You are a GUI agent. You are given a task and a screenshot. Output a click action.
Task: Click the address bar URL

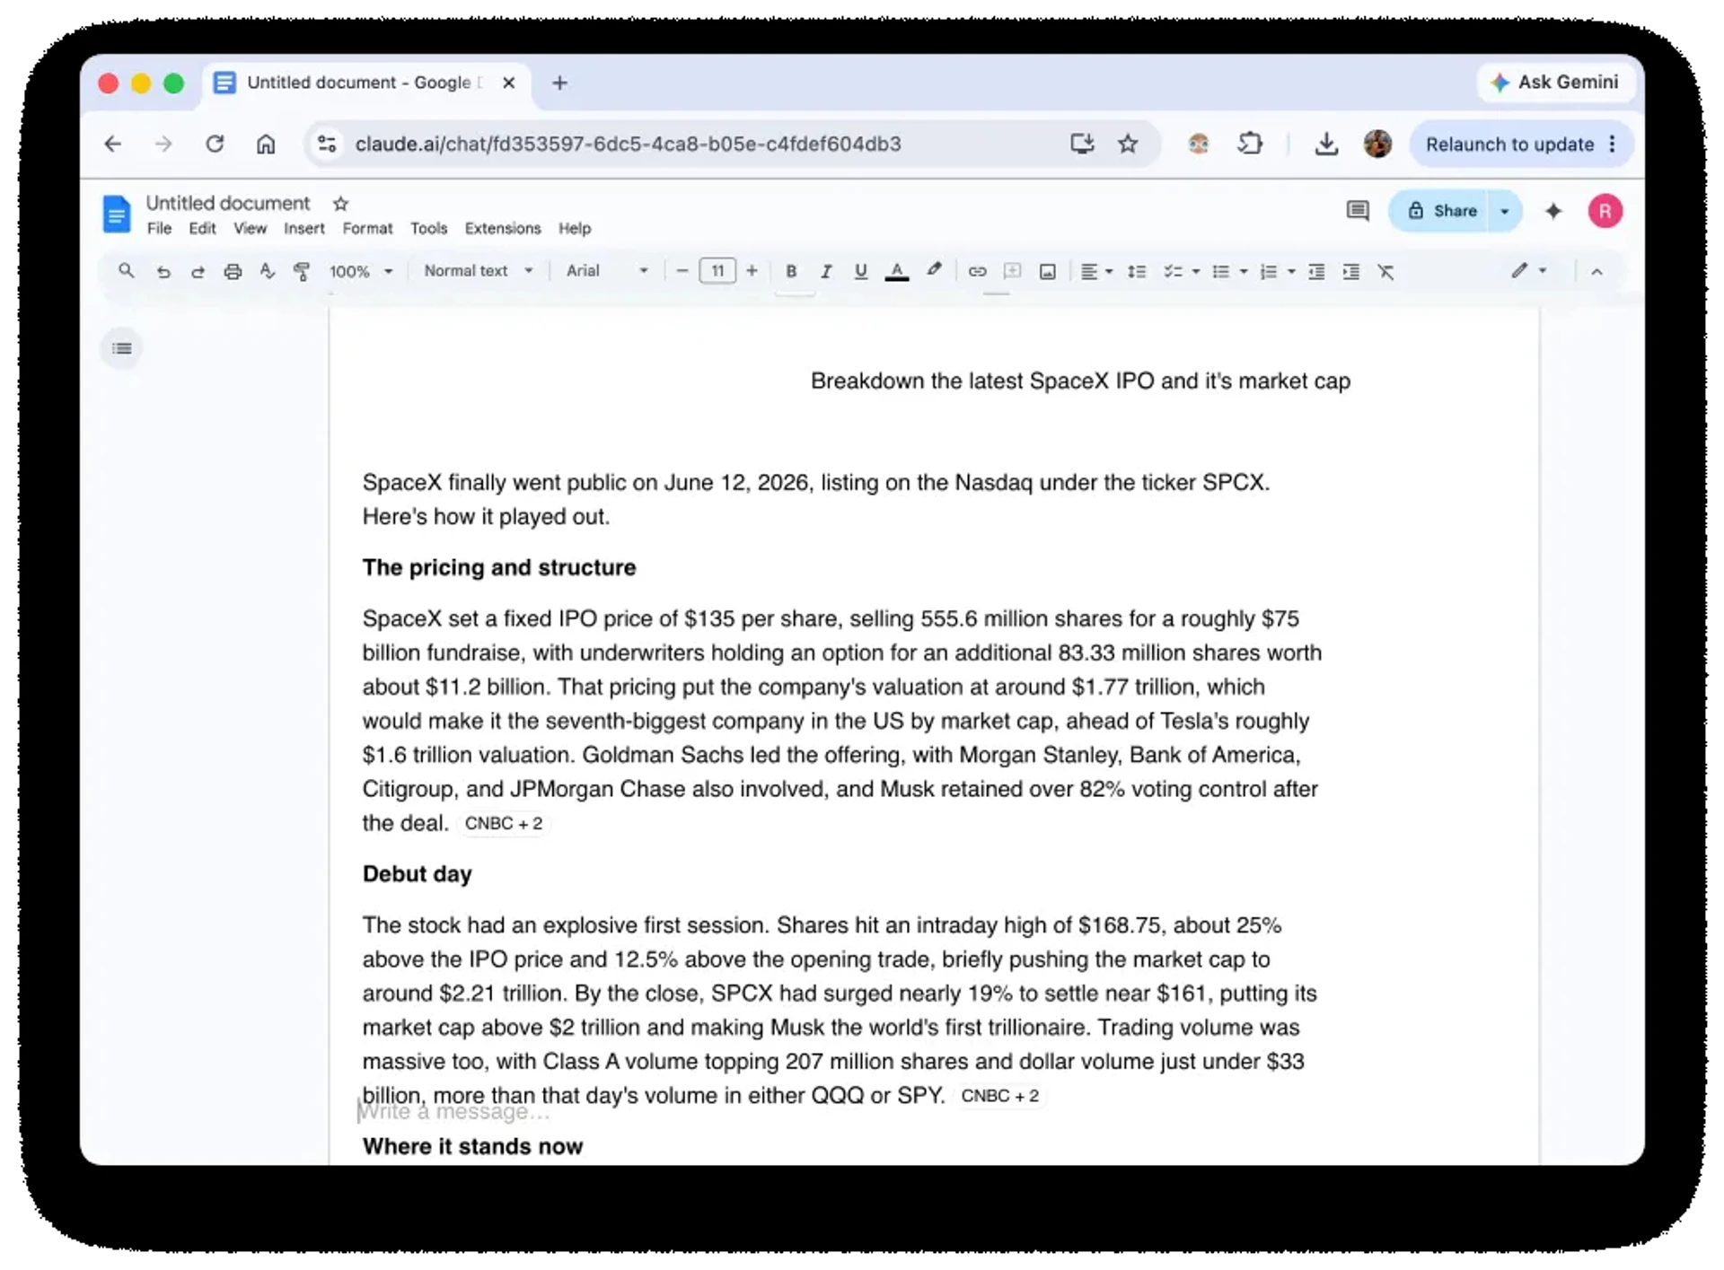[x=628, y=144]
